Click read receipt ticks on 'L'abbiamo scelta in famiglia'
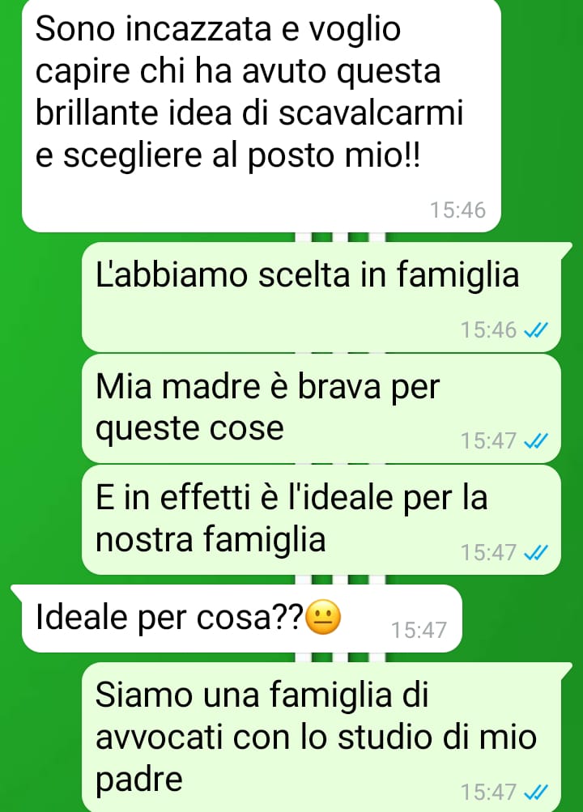583x812 pixels. coord(536,329)
